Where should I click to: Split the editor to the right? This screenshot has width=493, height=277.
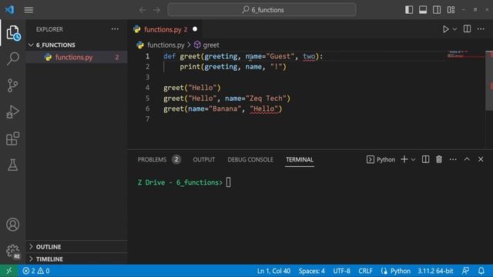point(467,29)
